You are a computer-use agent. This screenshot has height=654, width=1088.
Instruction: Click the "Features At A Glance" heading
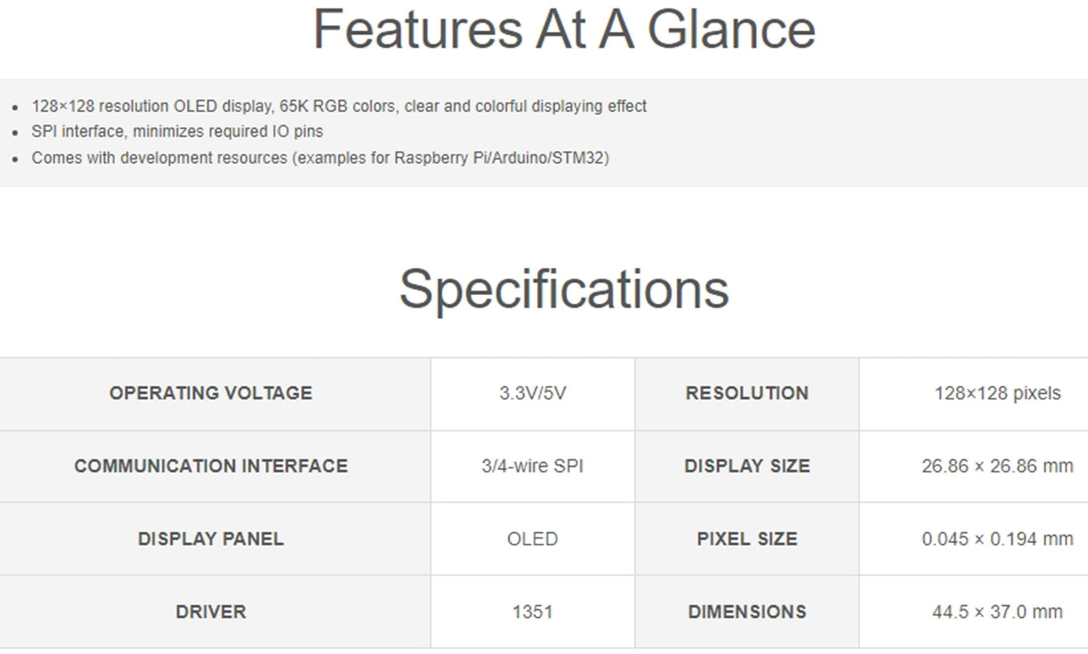[x=563, y=30]
